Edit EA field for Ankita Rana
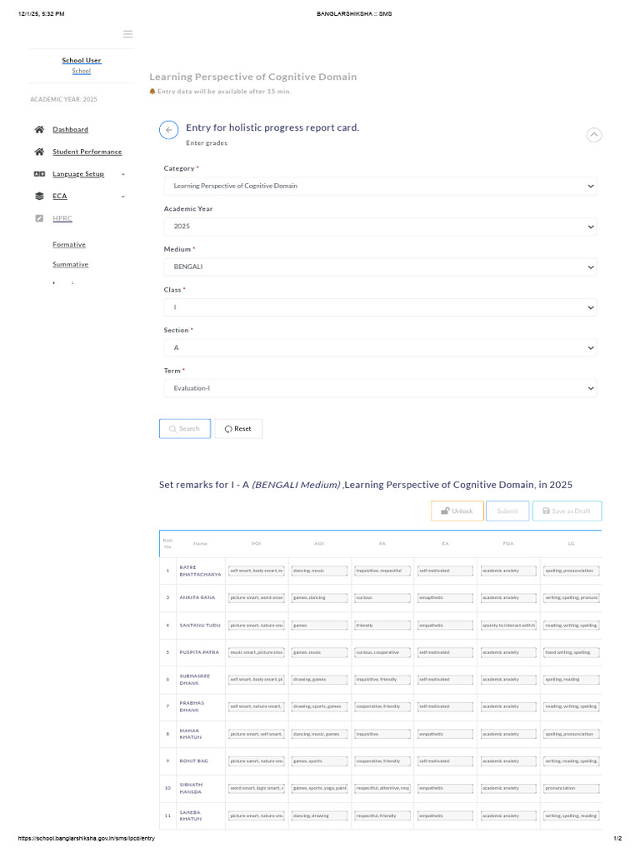Viewport: 640px width, 853px height. point(445,598)
